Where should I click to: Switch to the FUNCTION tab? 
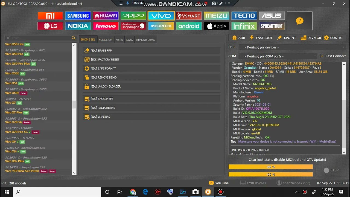point(106,40)
